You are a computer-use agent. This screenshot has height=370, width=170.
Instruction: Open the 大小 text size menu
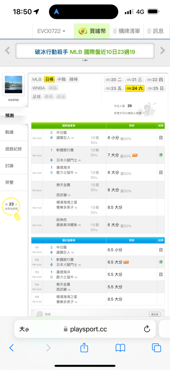[x=24, y=329]
